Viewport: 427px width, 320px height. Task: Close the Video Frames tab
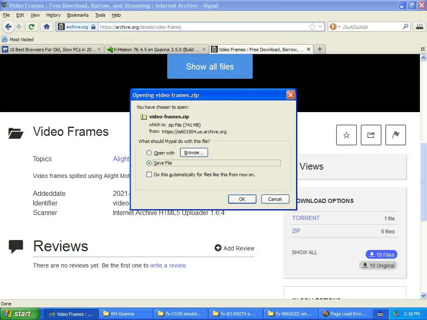point(308,49)
